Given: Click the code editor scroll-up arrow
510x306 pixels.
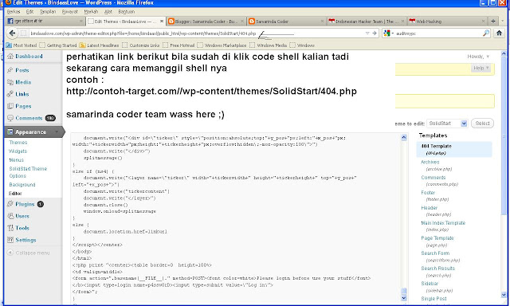Looking at the screenshot, I should pos(404,137).
